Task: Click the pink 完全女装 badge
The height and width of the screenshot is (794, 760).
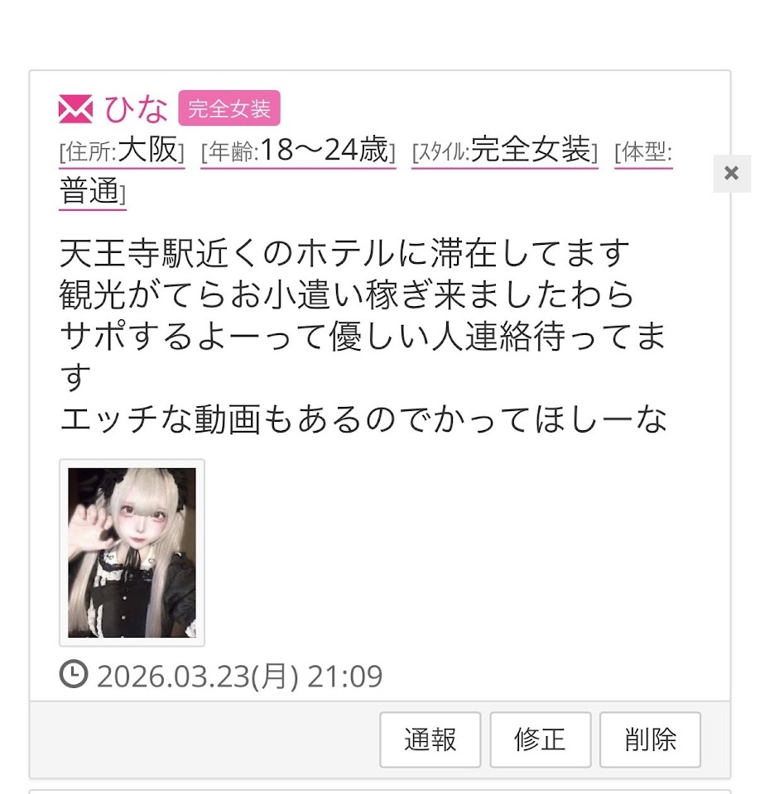Action: click(229, 108)
